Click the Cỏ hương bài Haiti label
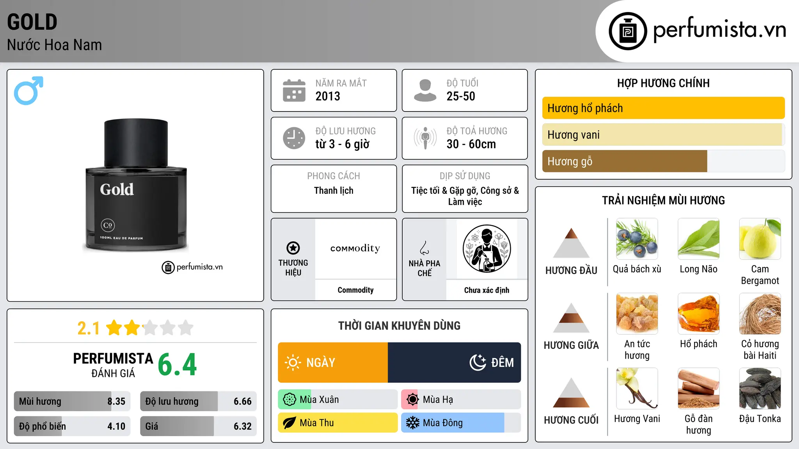The width and height of the screenshot is (799, 449). click(760, 350)
